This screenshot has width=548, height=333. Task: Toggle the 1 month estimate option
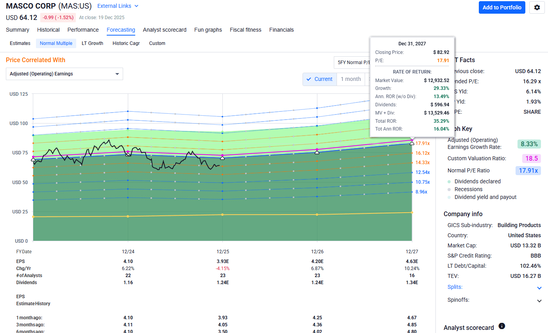351,79
